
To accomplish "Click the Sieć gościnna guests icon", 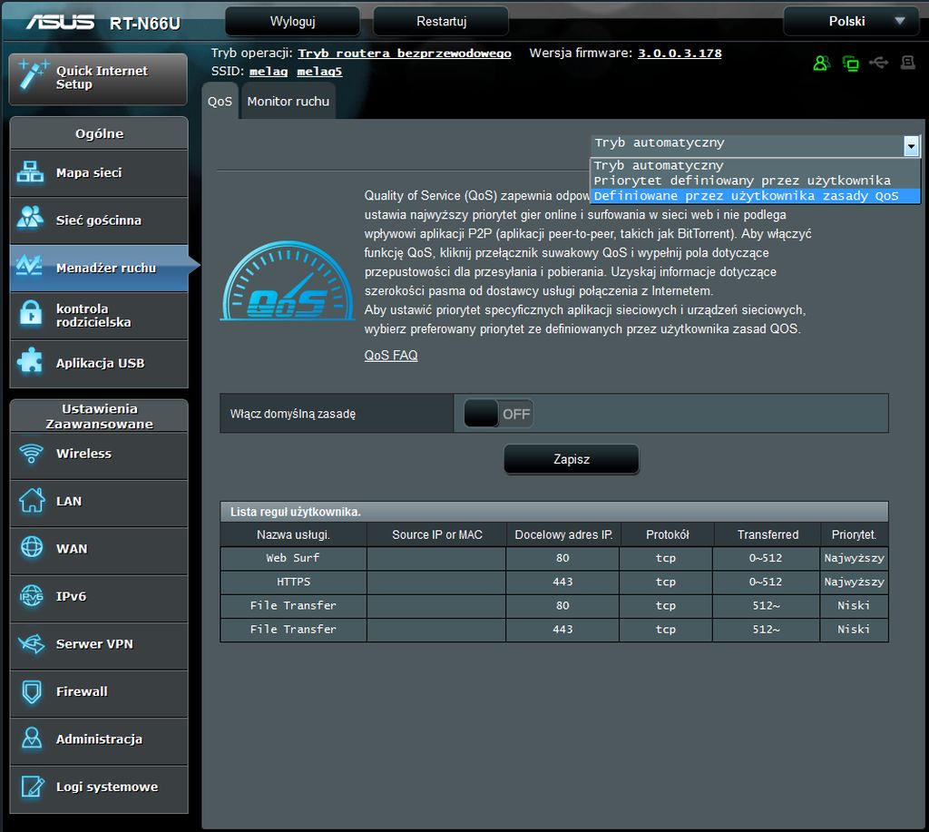I will click(30, 217).
